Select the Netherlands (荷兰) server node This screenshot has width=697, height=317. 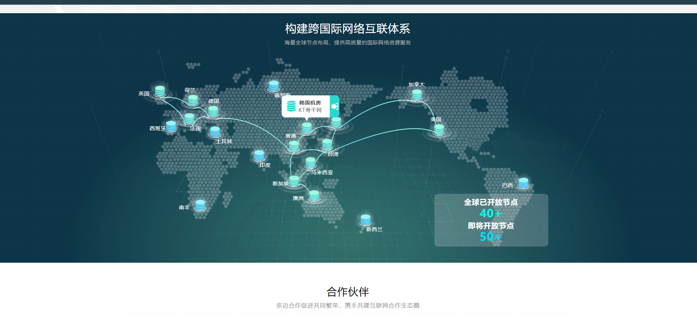click(193, 100)
